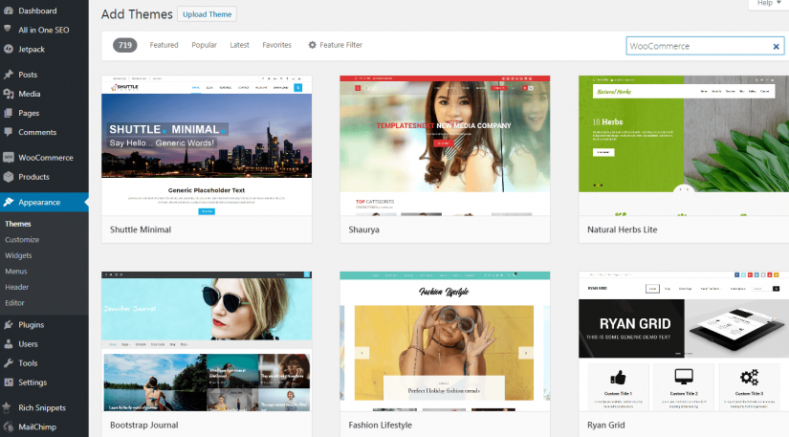789x437 pixels.
Task: Click the Fashion Lifestyle name label
Action: point(380,425)
